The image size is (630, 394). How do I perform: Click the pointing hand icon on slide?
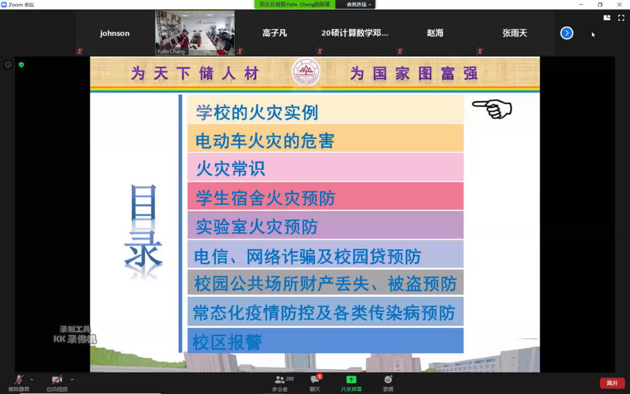pos(492,109)
